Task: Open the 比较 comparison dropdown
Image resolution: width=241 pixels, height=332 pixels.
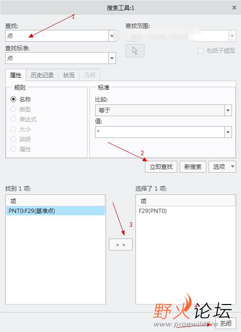Action: (228, 111)
